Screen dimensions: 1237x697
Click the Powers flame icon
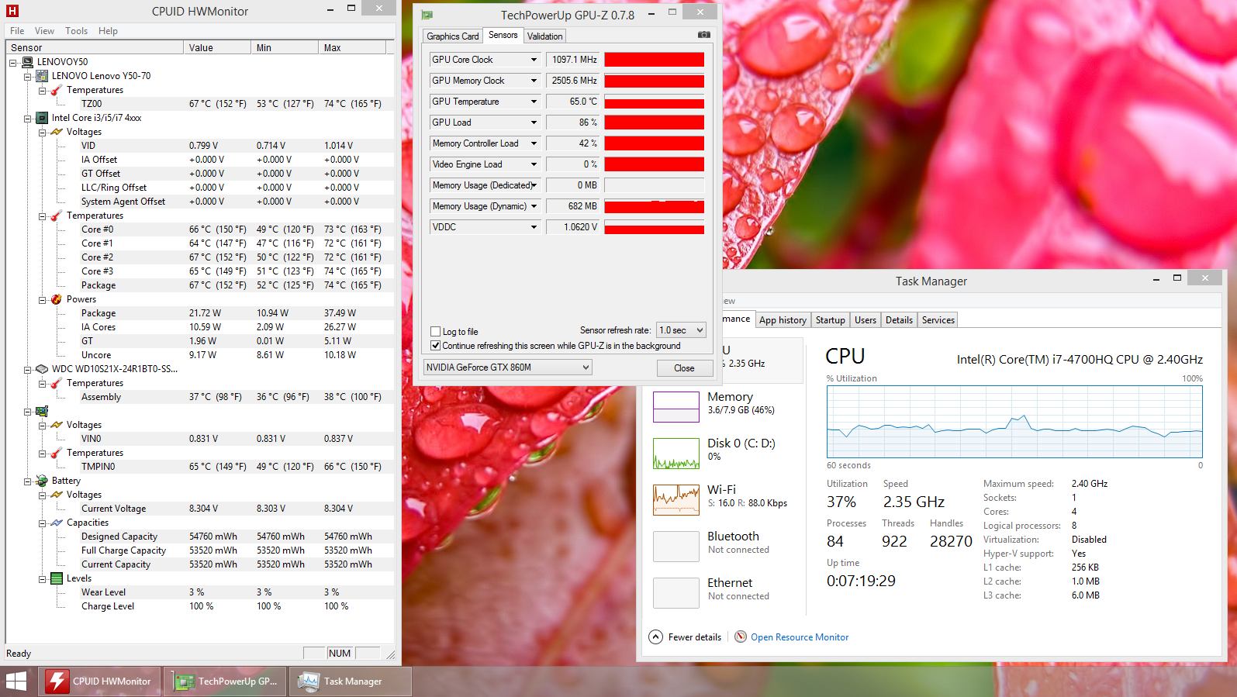pyautogui.click(x=57, y=299)
